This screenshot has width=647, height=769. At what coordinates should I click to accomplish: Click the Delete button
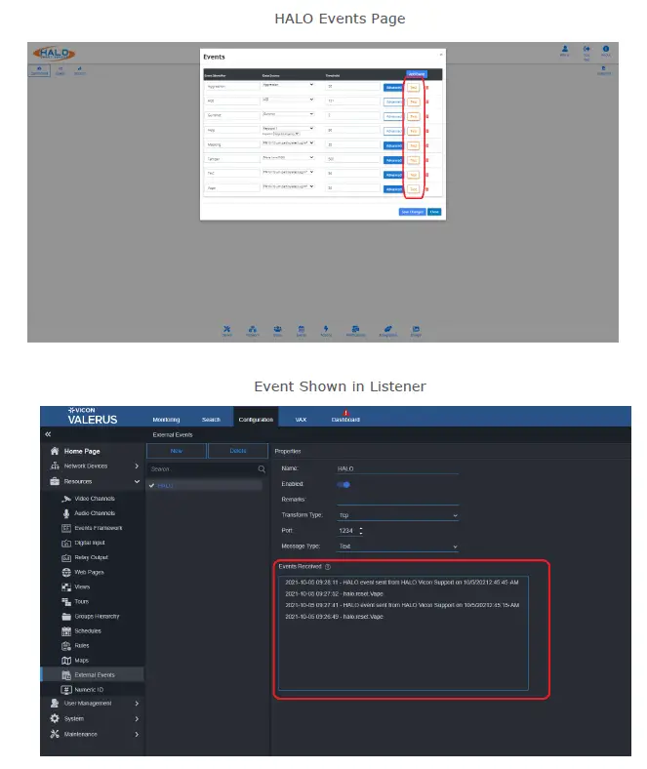[x=238, y=451]
